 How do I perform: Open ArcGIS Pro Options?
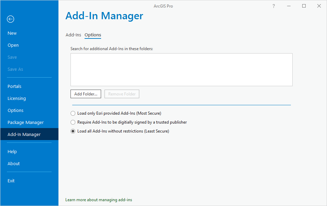[x=15, y=110]
